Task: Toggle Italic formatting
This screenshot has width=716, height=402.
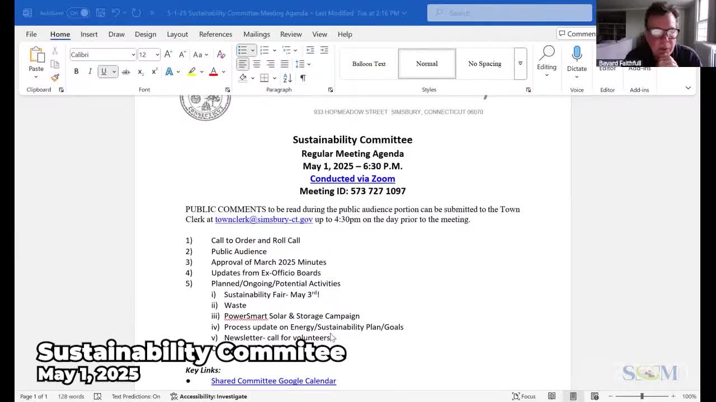Action: (x=89, y=71)
